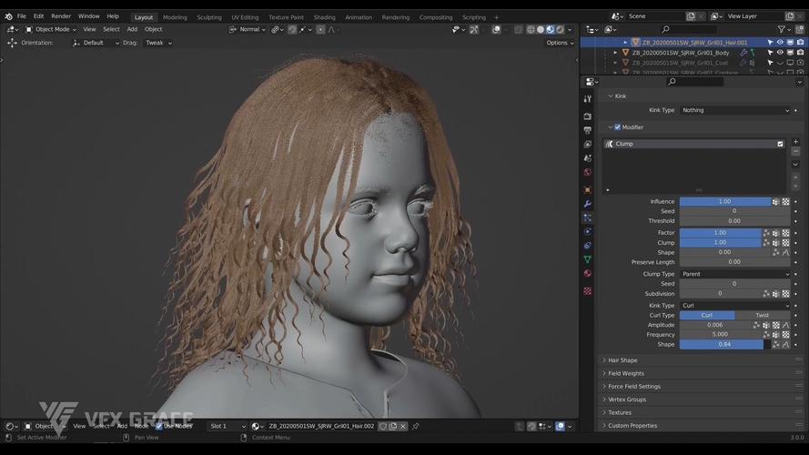Image resolution: width=809 pixels, height=455 pixels.
Task: Switch to wireframe viewport shading
Action: click(x=531, y=29)
